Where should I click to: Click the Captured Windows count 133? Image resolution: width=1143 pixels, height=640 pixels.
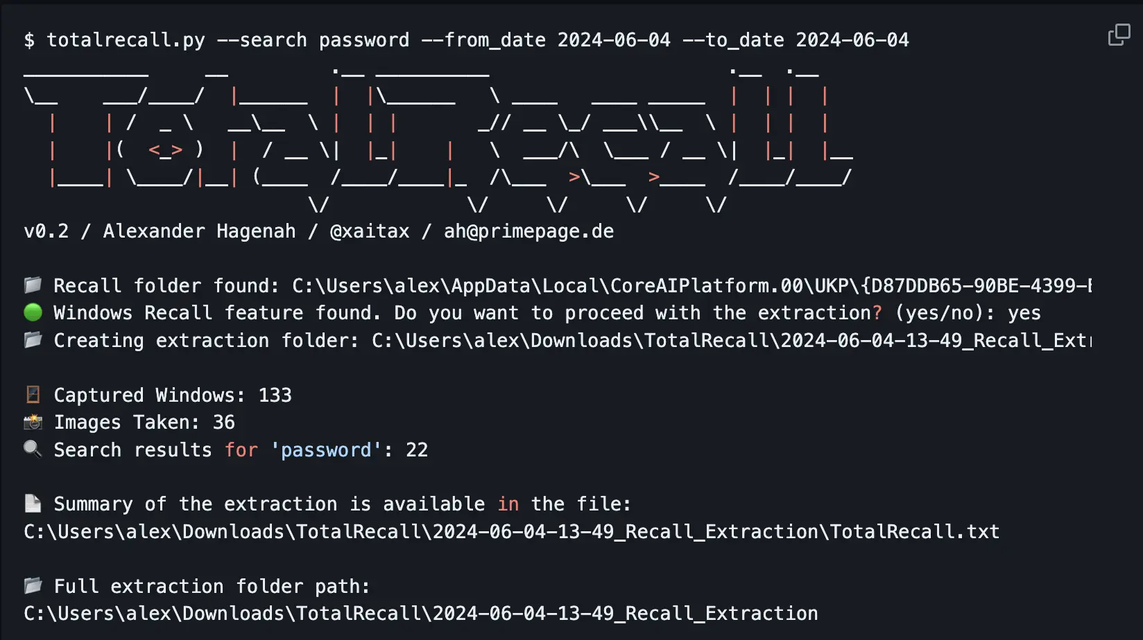[x=275, y=395]
